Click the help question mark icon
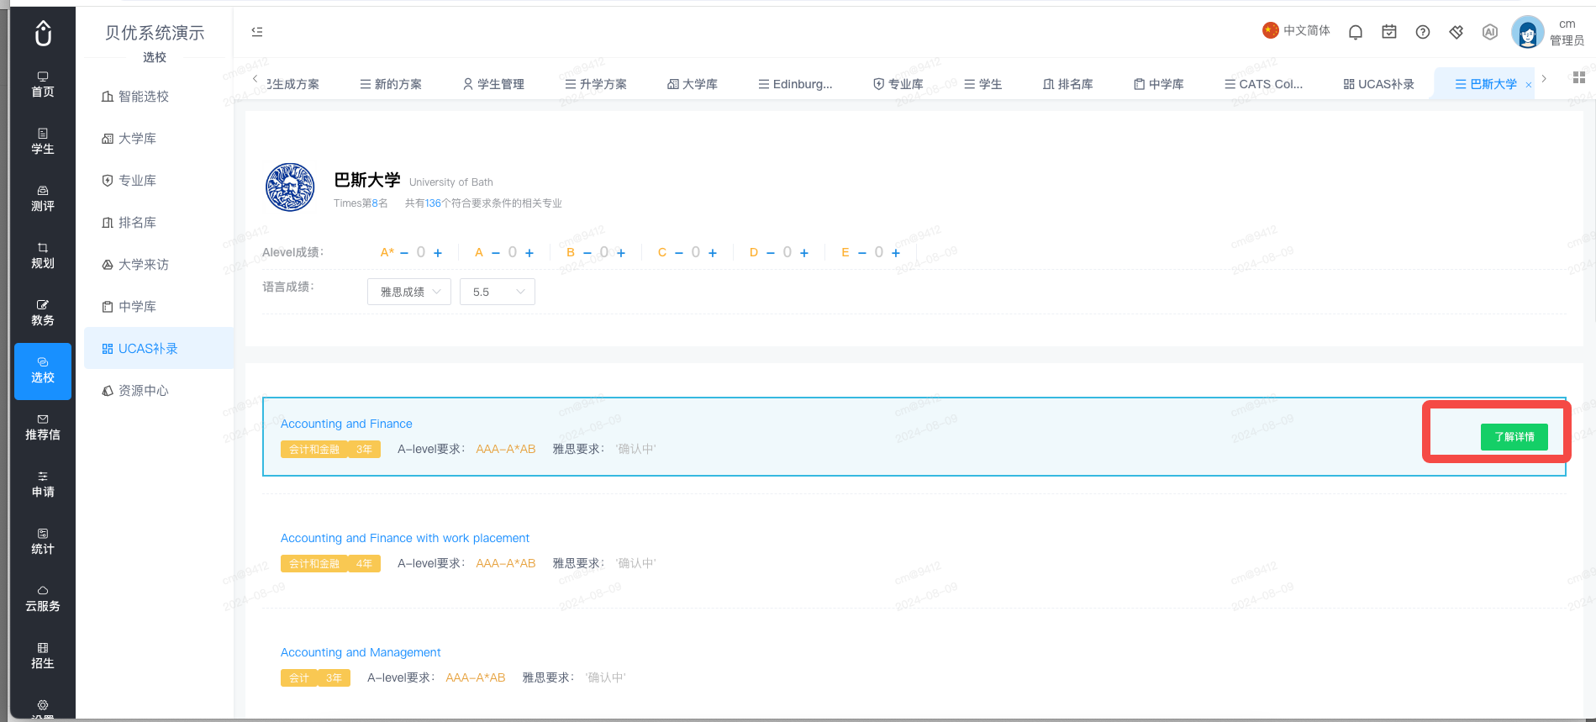 pos(1423,32)
